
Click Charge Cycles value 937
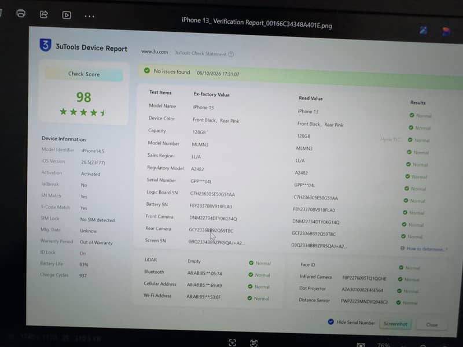click(83, 275)
